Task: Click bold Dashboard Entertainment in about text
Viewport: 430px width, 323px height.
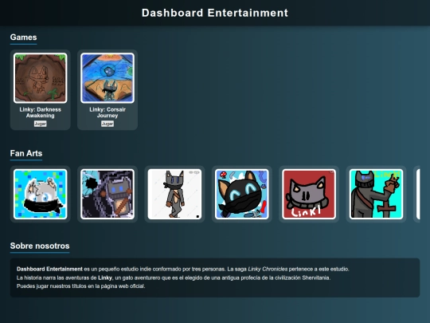Action: 49,270
